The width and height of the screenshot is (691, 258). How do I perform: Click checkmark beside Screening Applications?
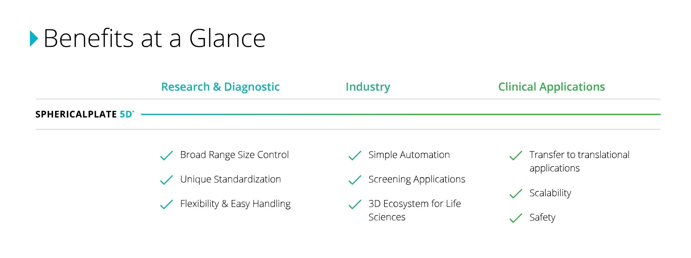point(355,180)
